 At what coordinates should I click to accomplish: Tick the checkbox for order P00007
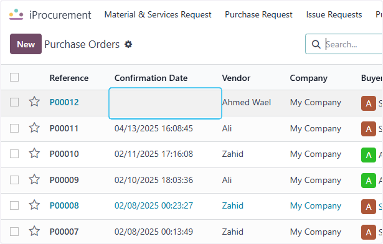[x=14, y=232]
